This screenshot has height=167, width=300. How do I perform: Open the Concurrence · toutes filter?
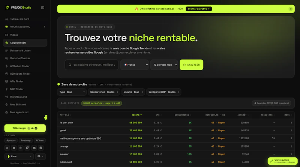click(104, 92)
